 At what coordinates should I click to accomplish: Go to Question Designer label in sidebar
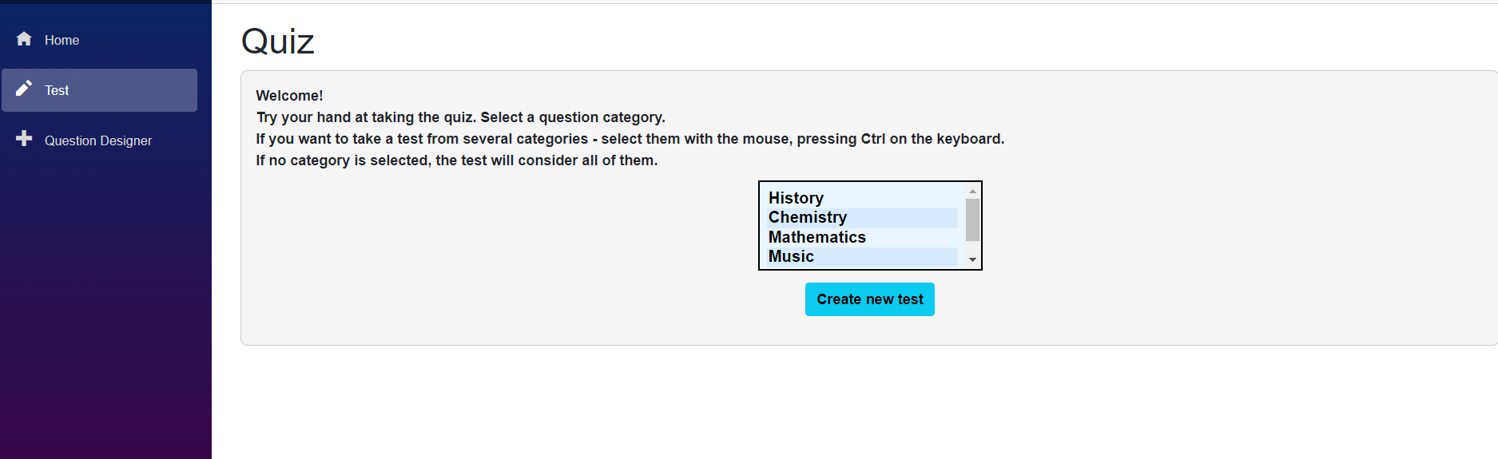[x=98, y=140]
